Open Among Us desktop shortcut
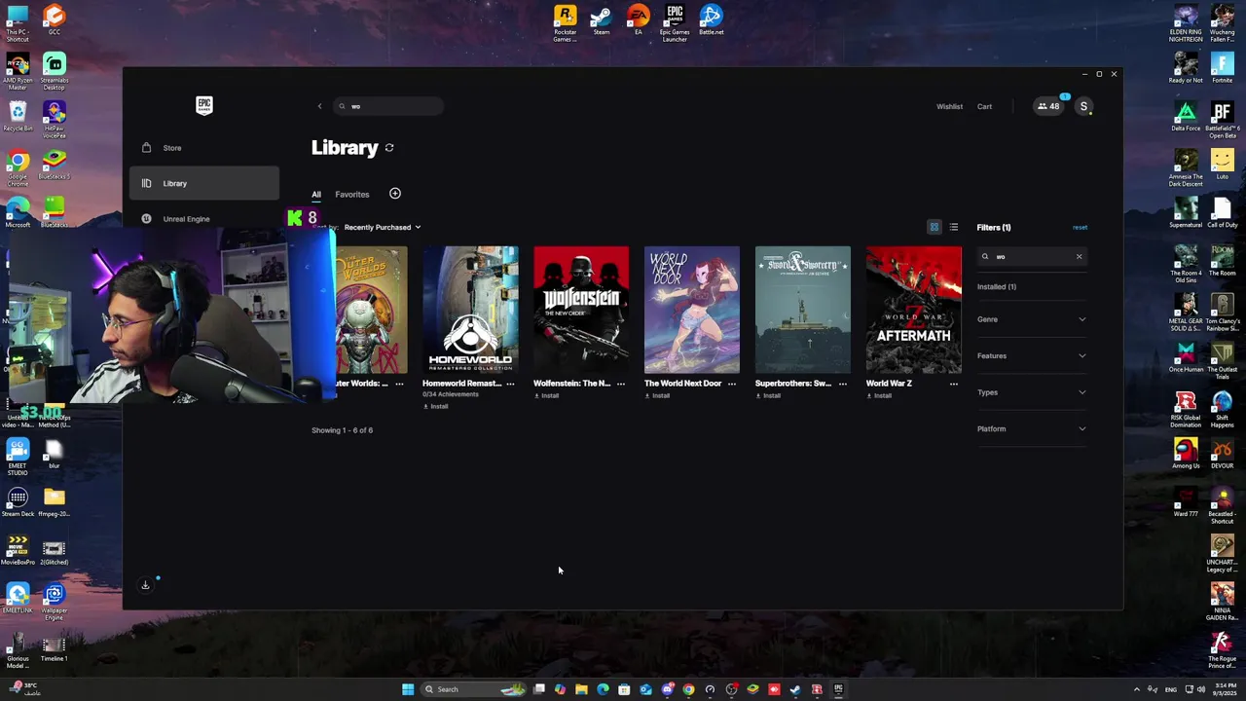This screenshot has width=1246, height=701. tap(1186, 455)
